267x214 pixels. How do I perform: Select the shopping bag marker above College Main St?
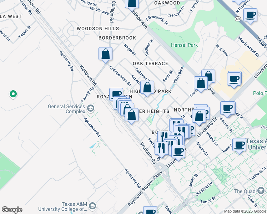click(x=105, y=55)
